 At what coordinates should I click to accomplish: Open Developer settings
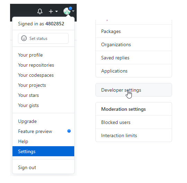pyautogui.click(x=134, y=90)
